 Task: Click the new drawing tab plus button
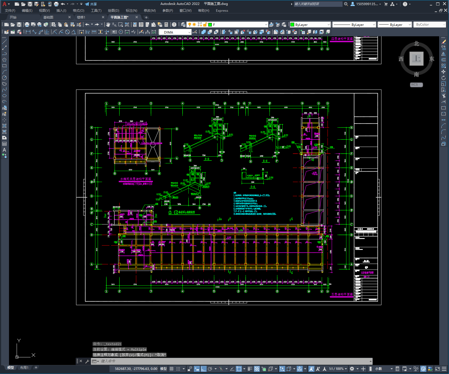pyautogui.click(x=146, y=17)
